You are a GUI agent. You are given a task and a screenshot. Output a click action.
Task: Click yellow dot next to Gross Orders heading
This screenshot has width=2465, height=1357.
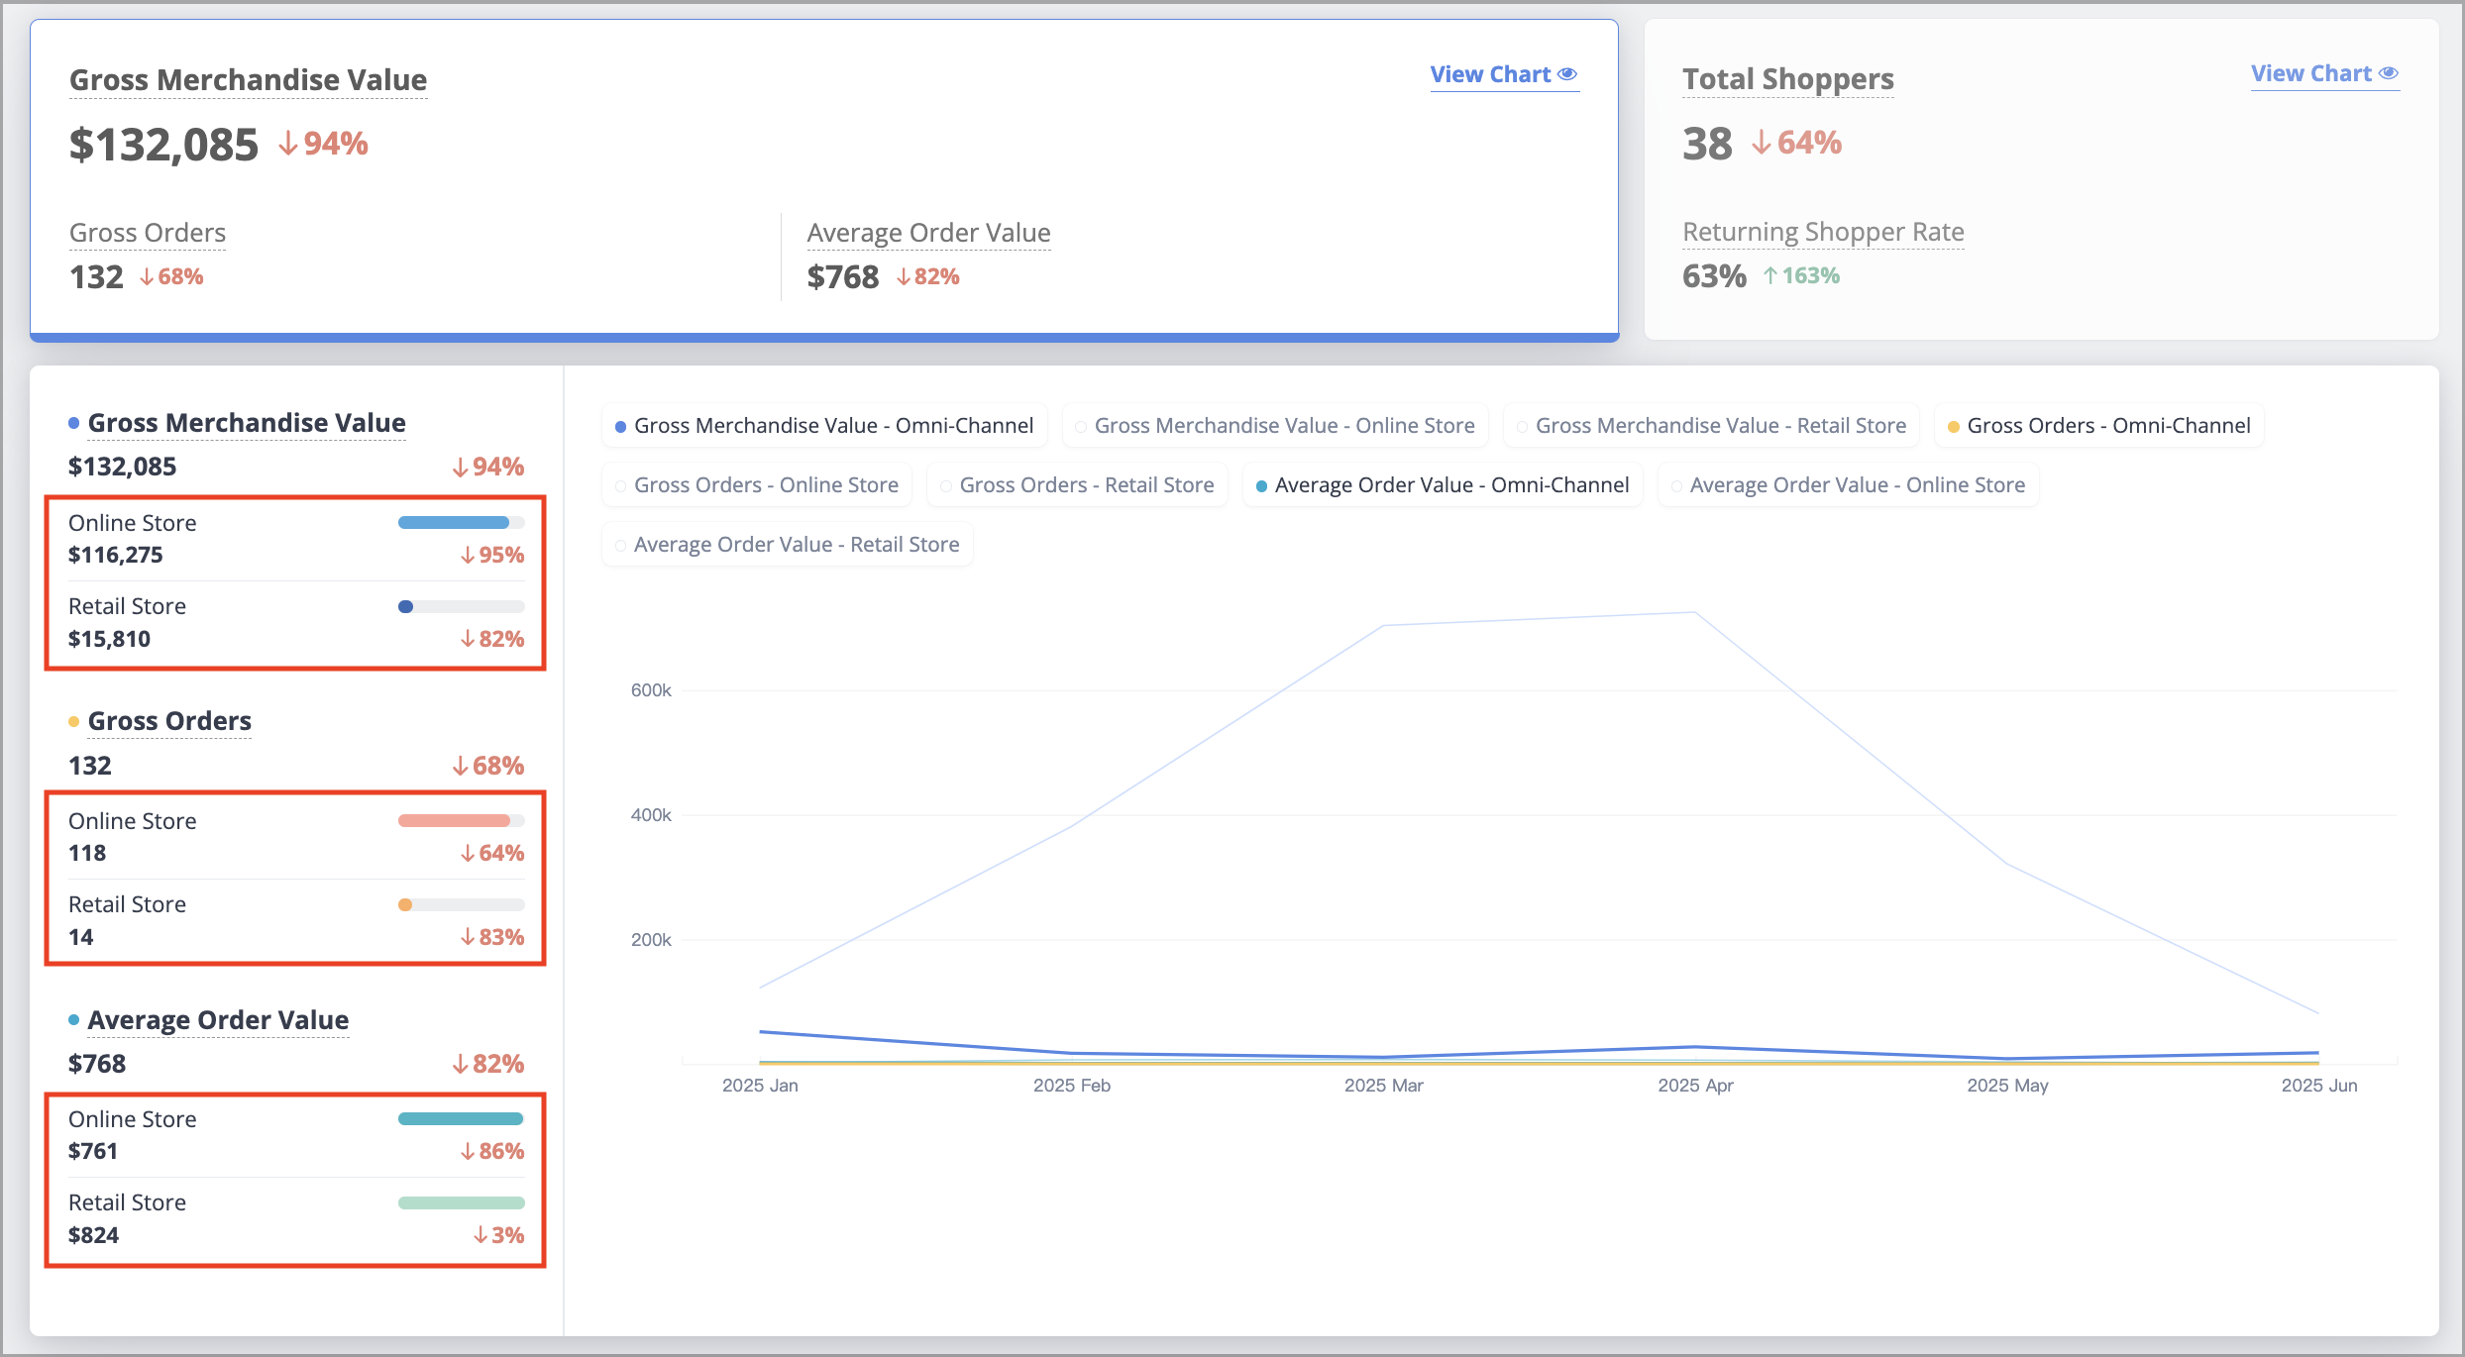click(x=73, y=721)
